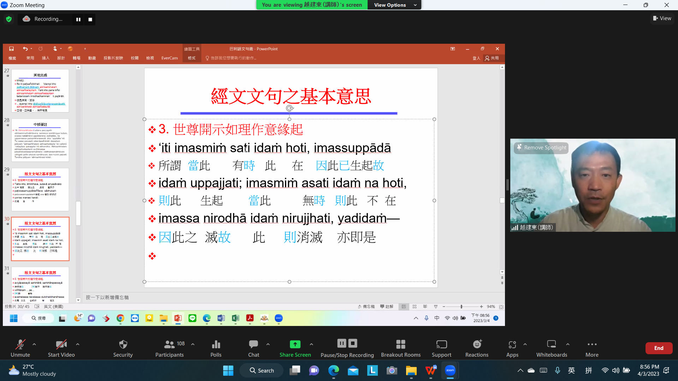Open Windows taskbar Search box

coord(262,370)
